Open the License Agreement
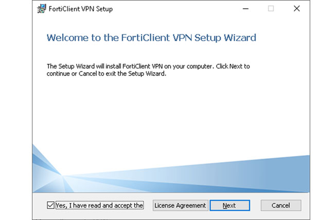The image size is (335, 220). coord(180,205)
